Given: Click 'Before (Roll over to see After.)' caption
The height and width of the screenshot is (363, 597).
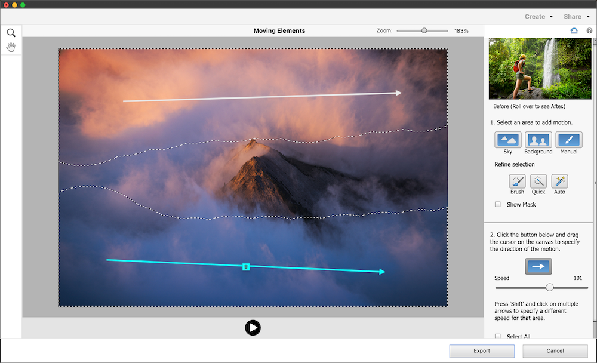Looking at the screenshot, I should 529,106.
